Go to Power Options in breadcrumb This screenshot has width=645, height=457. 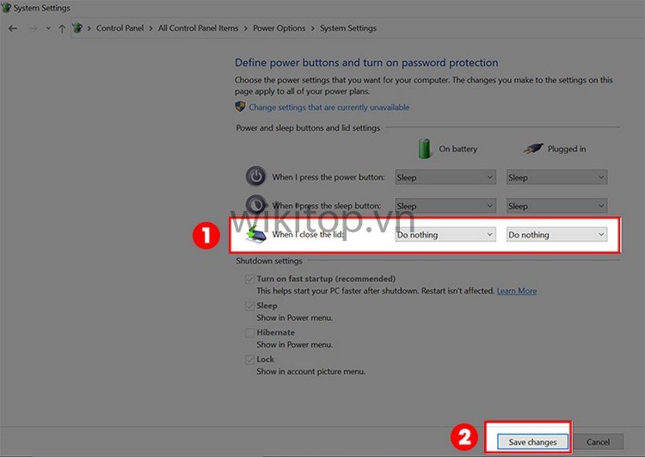tap(279, 28)
